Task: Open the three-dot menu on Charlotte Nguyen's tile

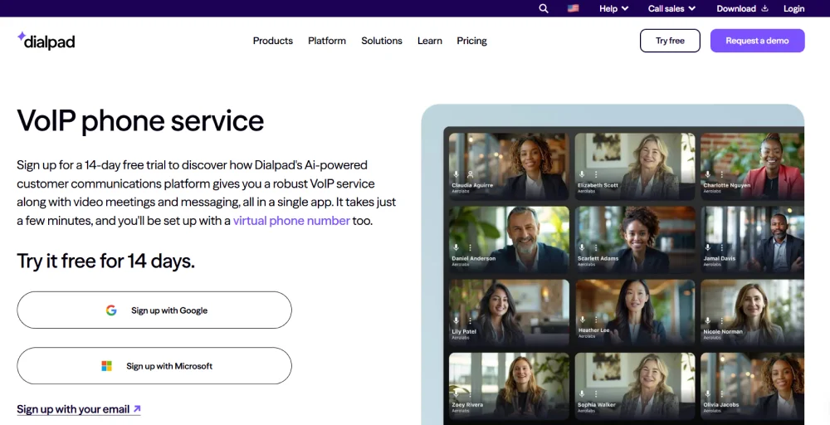Action: coord(722,174)
